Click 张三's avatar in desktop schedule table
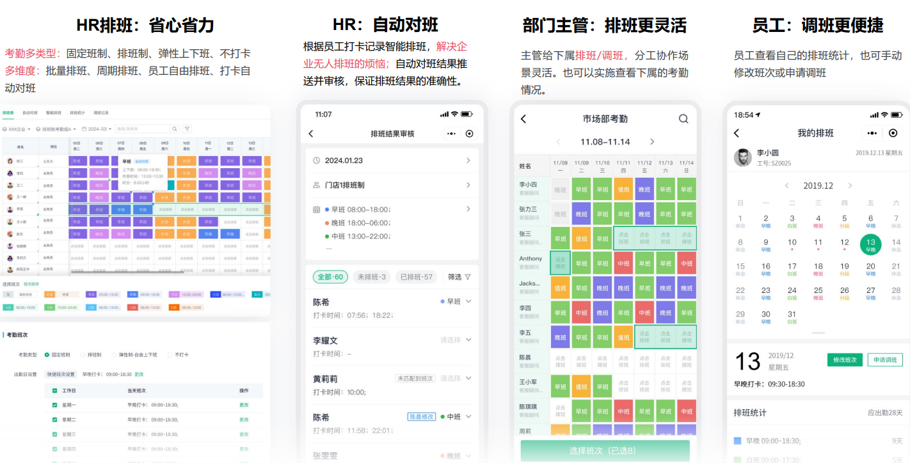 click(x=10, y=161)
